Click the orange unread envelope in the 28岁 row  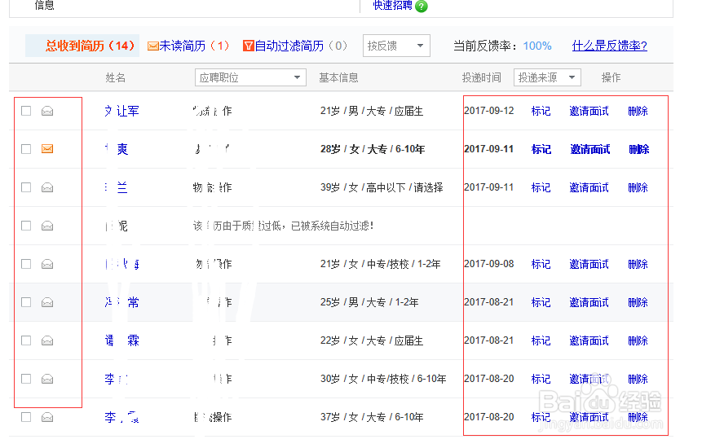tap(47, 149)
